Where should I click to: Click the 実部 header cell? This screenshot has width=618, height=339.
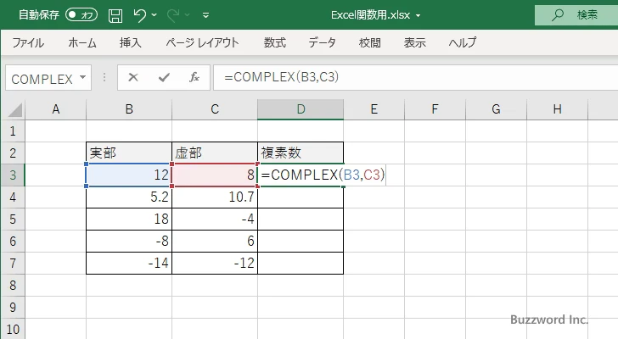[129, 153]
